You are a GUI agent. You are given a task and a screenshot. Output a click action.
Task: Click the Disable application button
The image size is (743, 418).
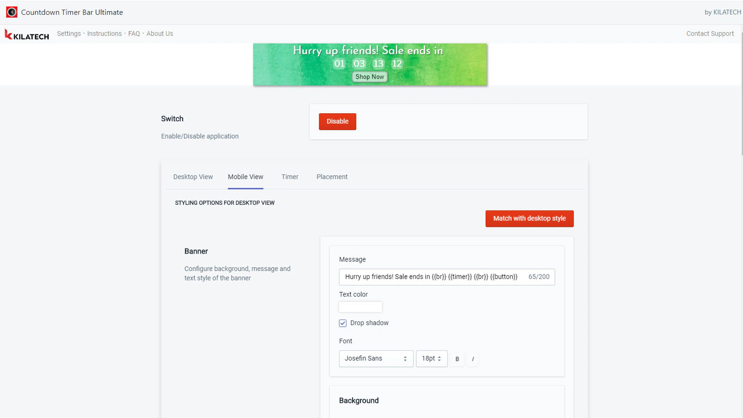(x=338, y=122)
